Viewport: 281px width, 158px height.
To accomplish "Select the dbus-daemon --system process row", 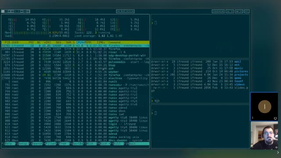I will point(75,140).
